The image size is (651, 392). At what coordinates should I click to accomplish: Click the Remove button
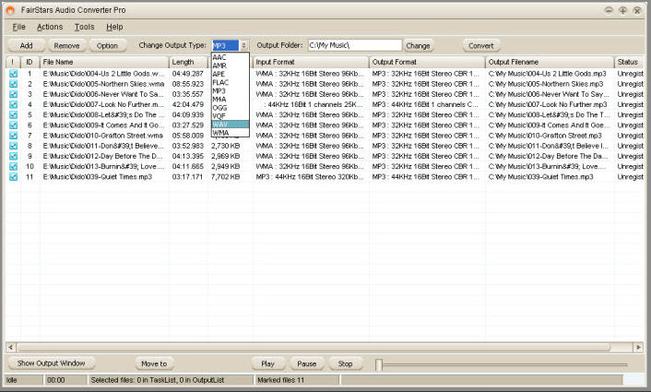click(x=66, y=46)
